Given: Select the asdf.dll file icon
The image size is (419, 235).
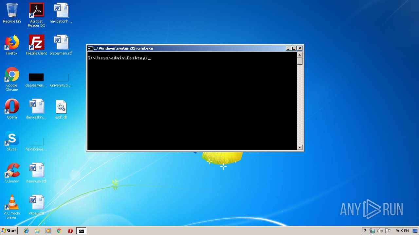Looking at the screenshot, I should (x=61, y=109).
